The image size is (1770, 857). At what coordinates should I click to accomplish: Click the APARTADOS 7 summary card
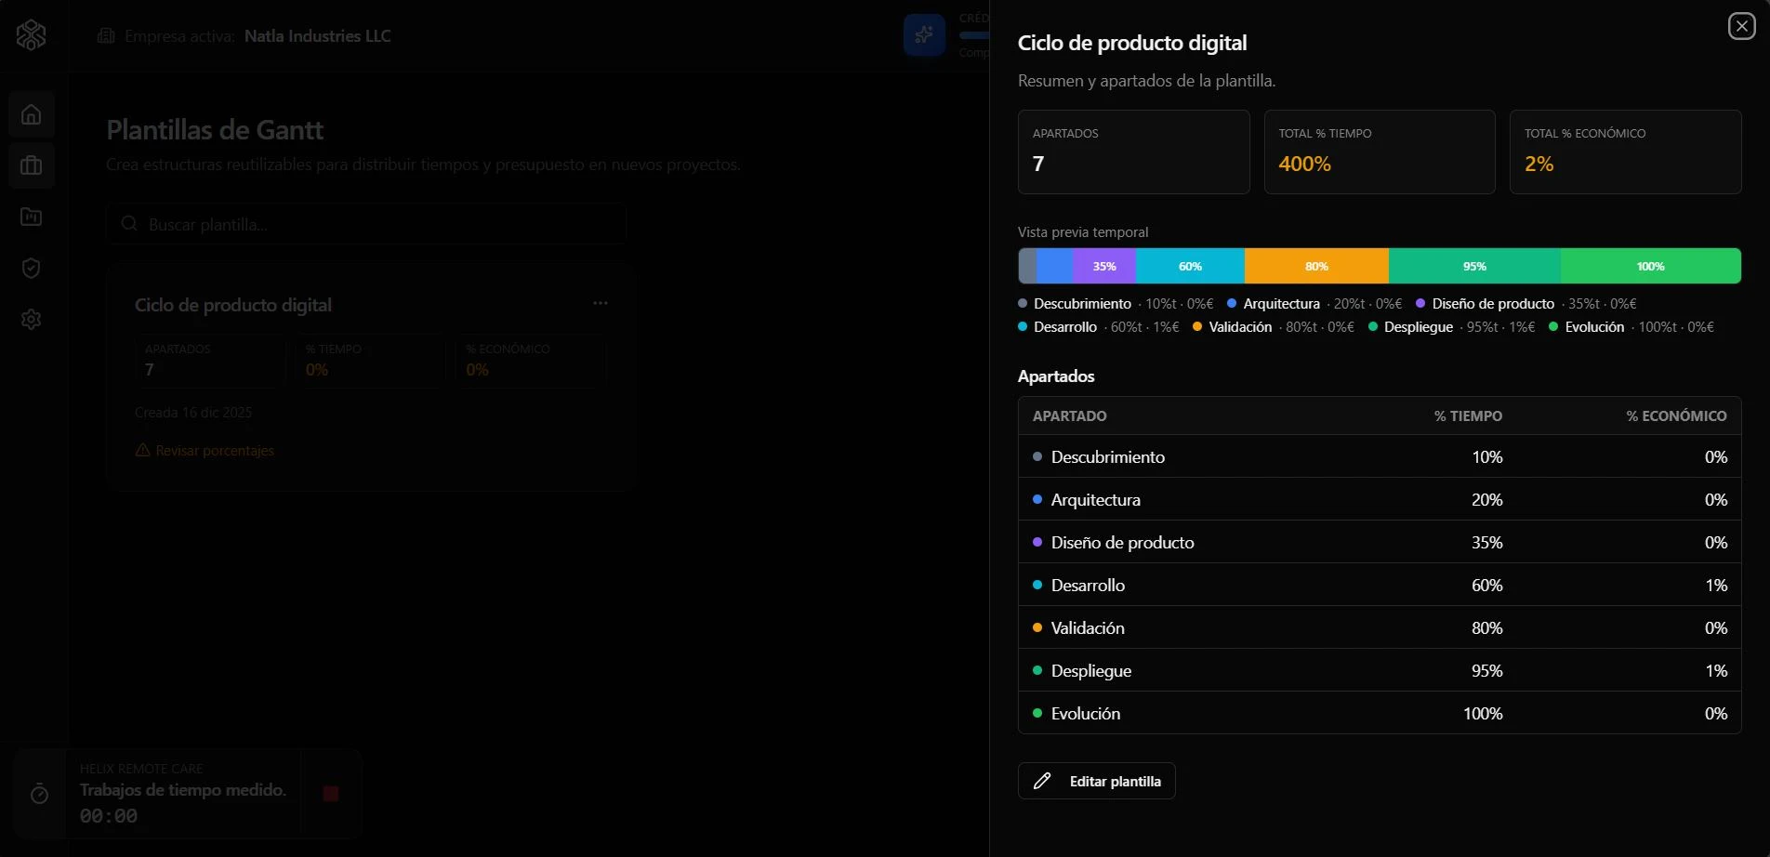tap(1133, 152)
